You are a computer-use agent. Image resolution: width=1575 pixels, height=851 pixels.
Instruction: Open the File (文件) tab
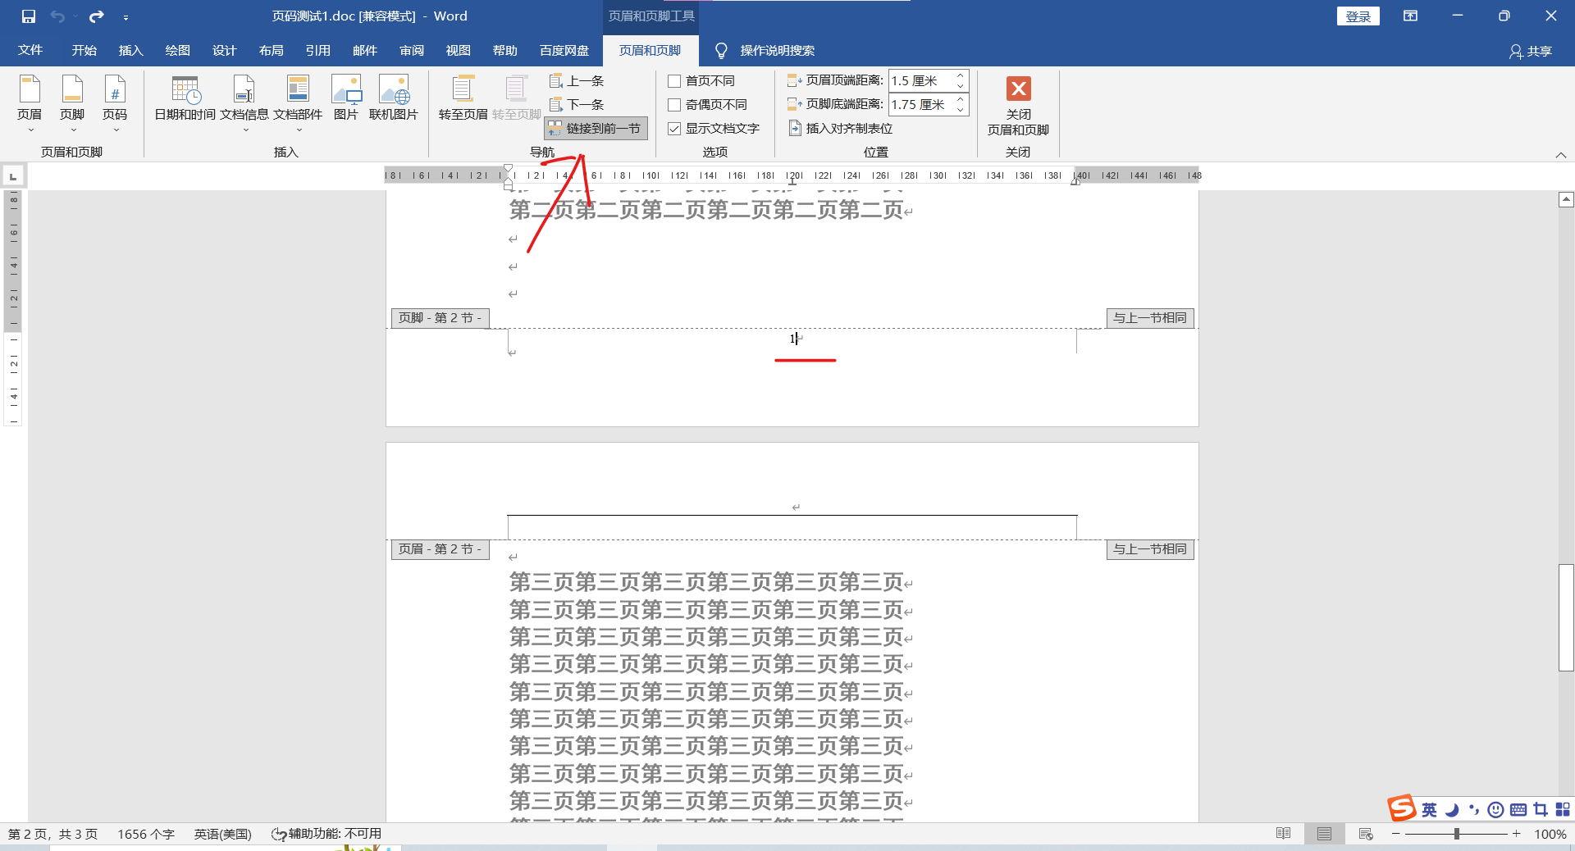(30, 51)
